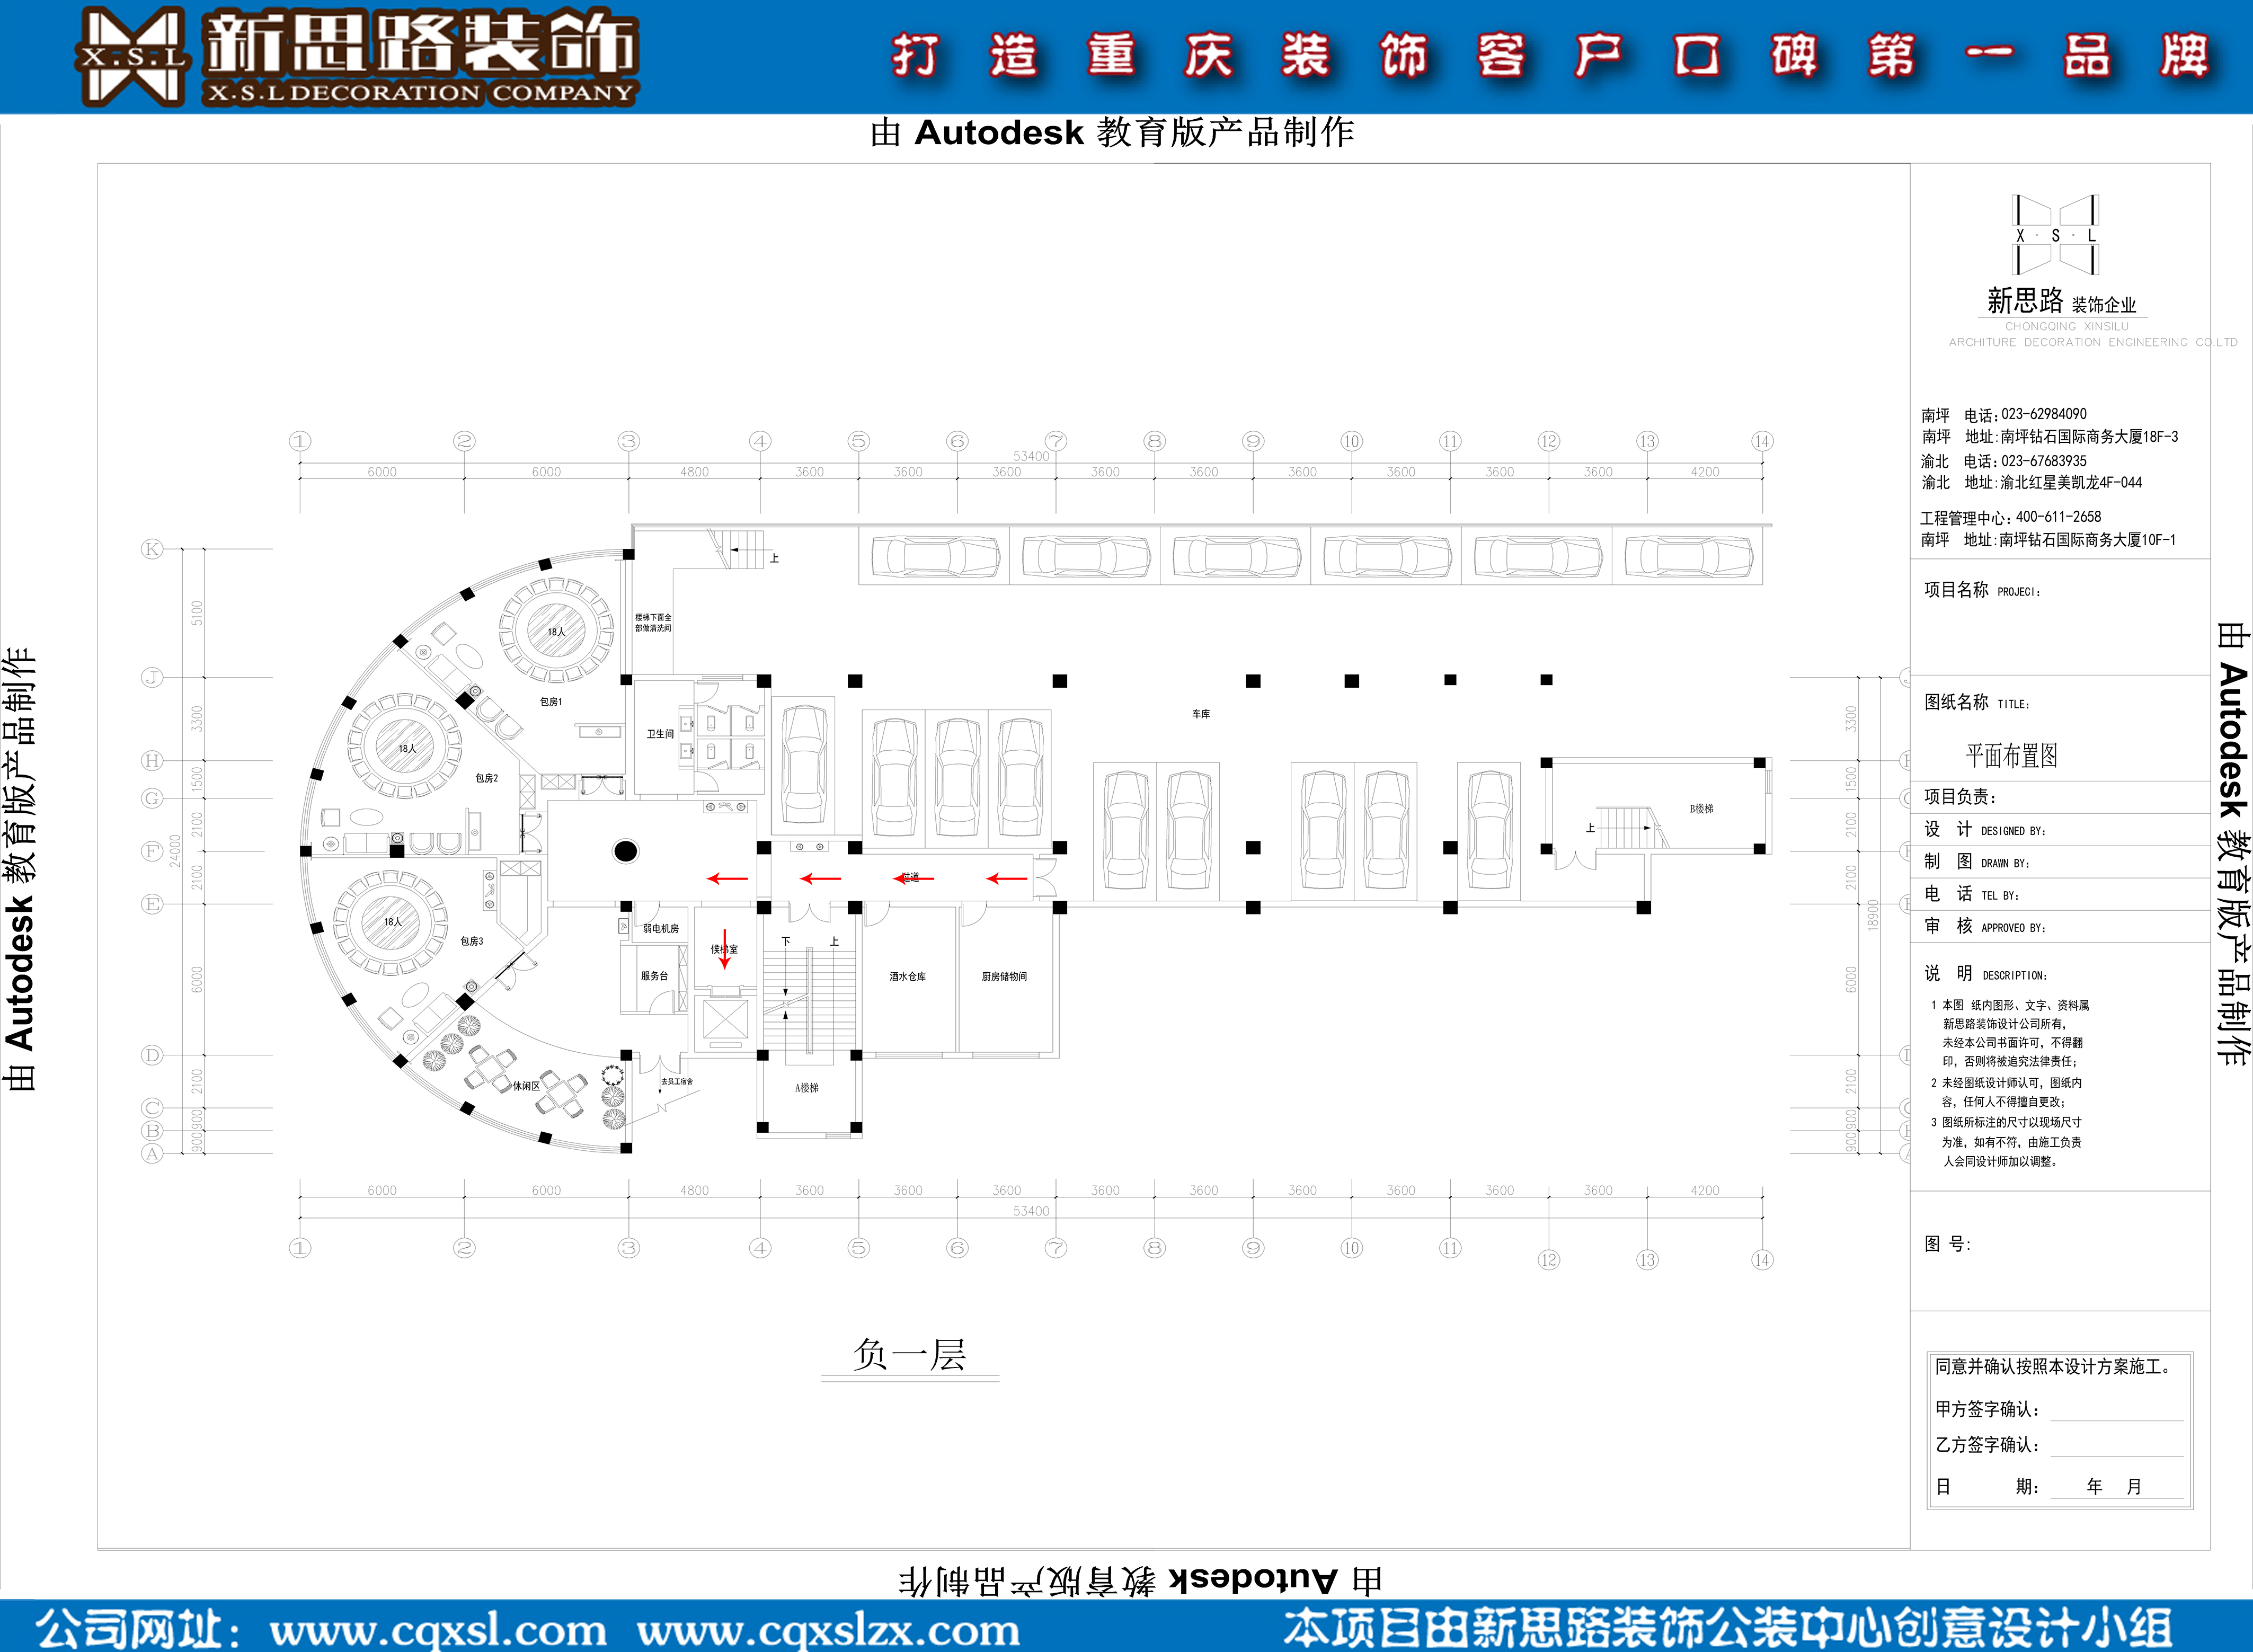Click the red left arrow nearest round column
The height and width of the screenshot is (1652, 2253).
coord(728,879)
